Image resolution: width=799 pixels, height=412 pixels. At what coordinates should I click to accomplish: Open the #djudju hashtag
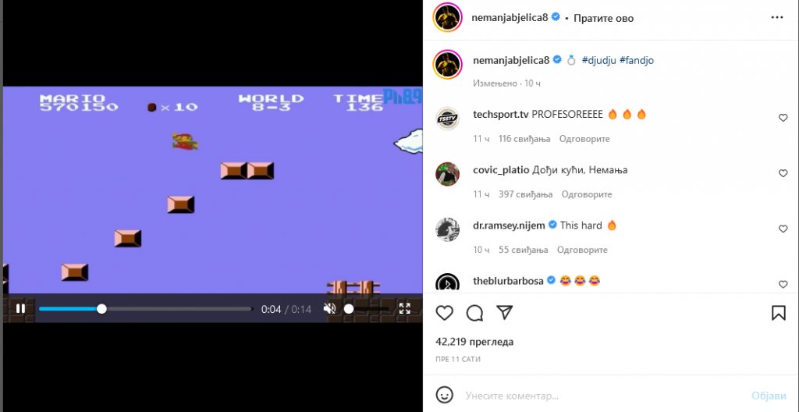(x=598, y=60)
